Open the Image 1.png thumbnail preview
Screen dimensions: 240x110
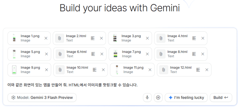click(x=14, y=38)
